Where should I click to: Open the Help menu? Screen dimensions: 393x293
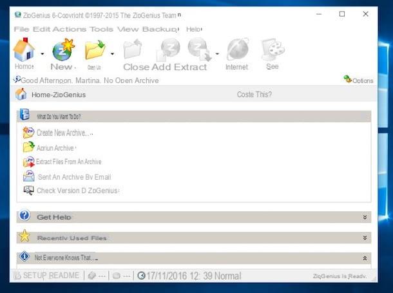194,30
